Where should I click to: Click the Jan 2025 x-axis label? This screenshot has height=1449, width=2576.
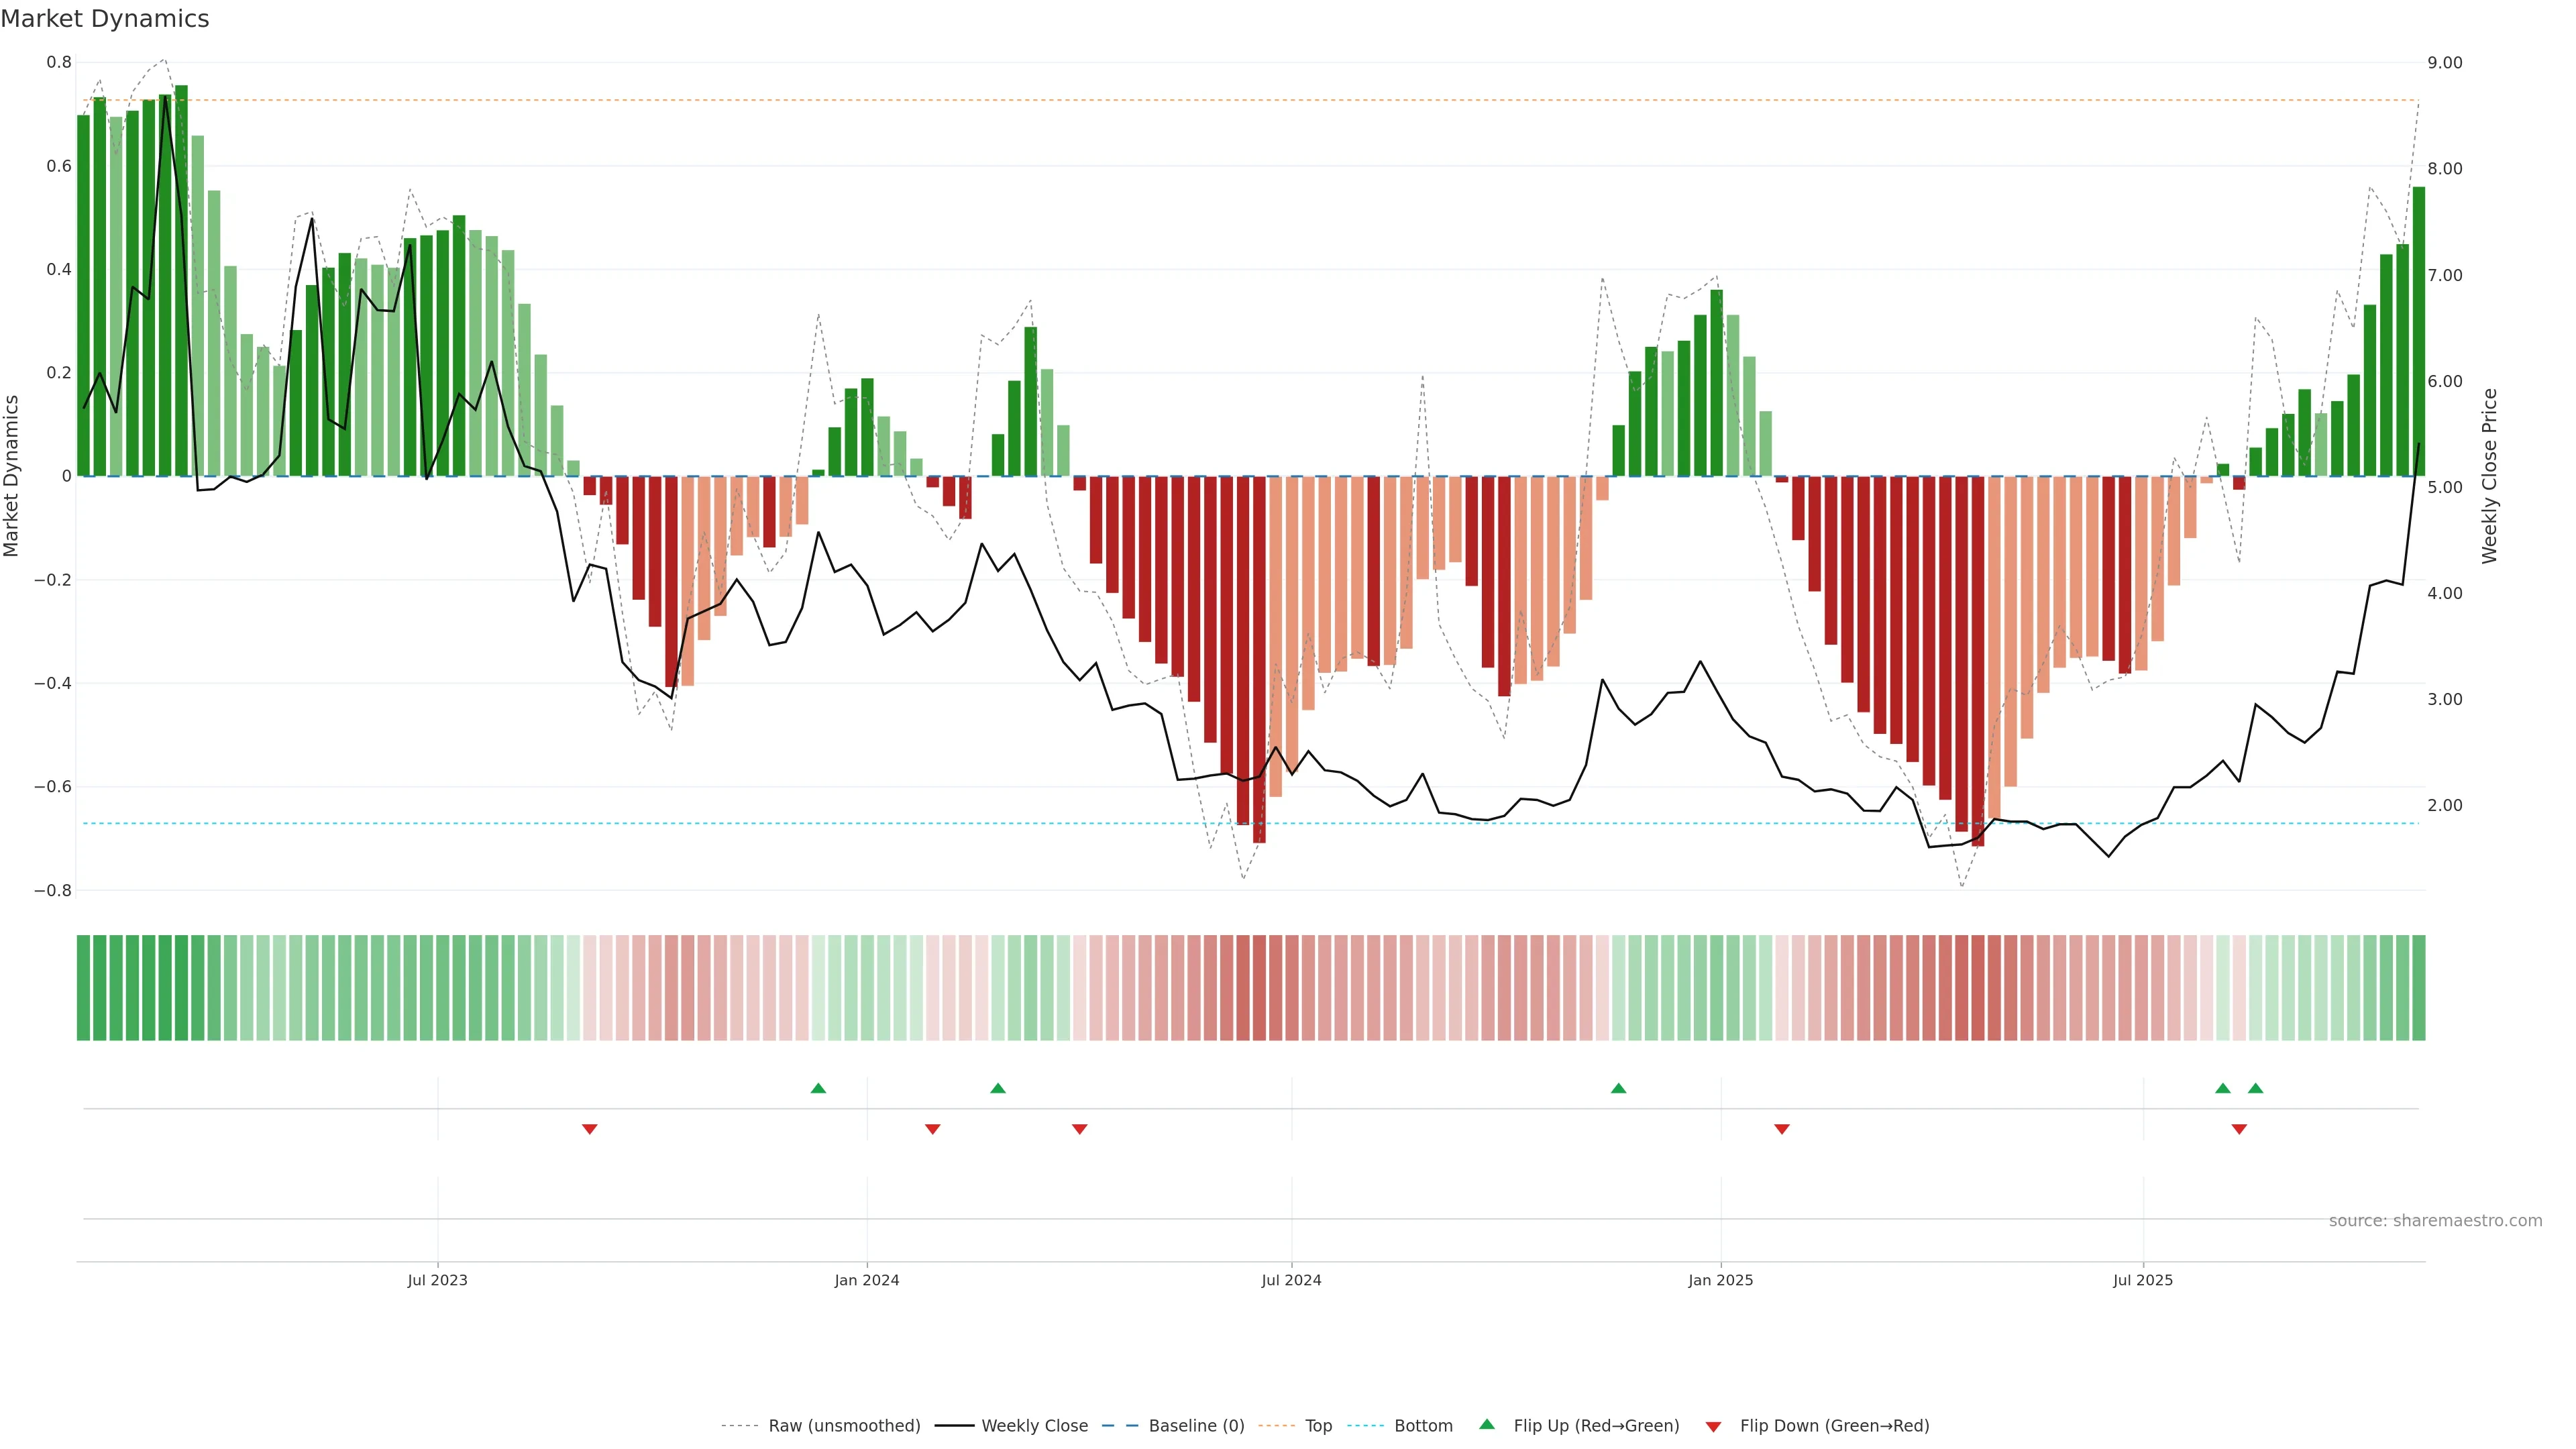1720,1280
